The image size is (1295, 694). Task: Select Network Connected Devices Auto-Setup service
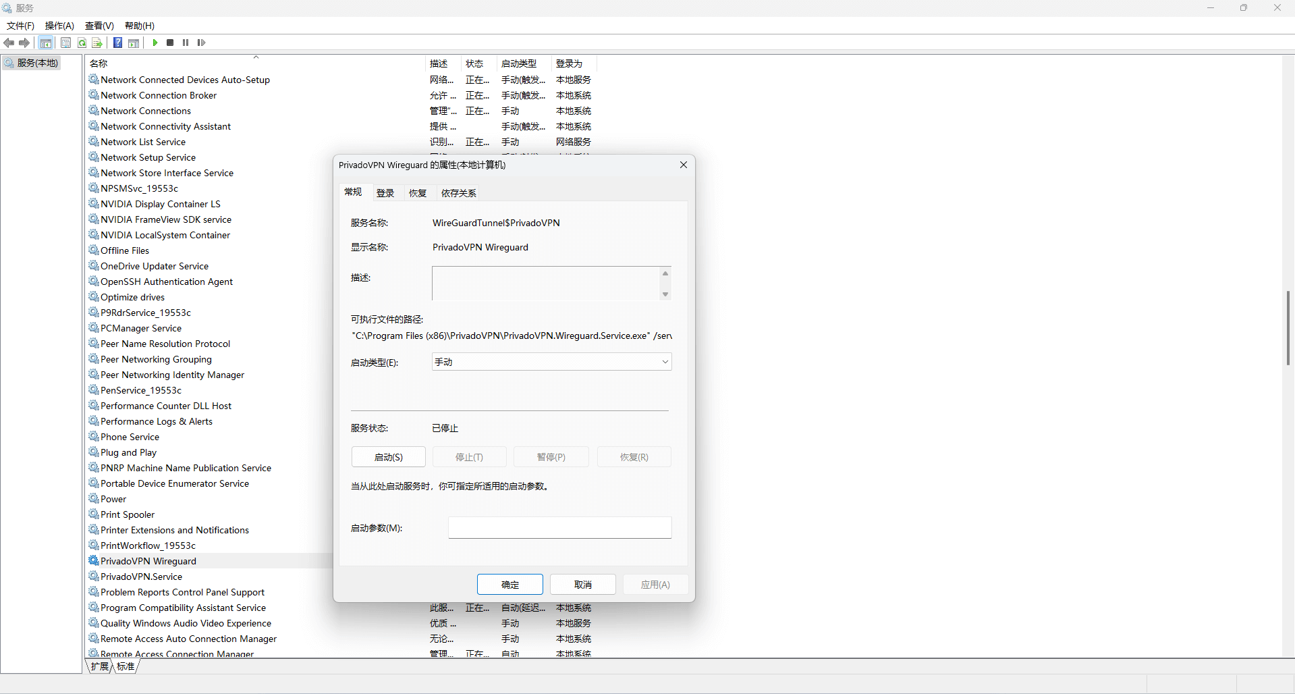(x=341, y=80)
